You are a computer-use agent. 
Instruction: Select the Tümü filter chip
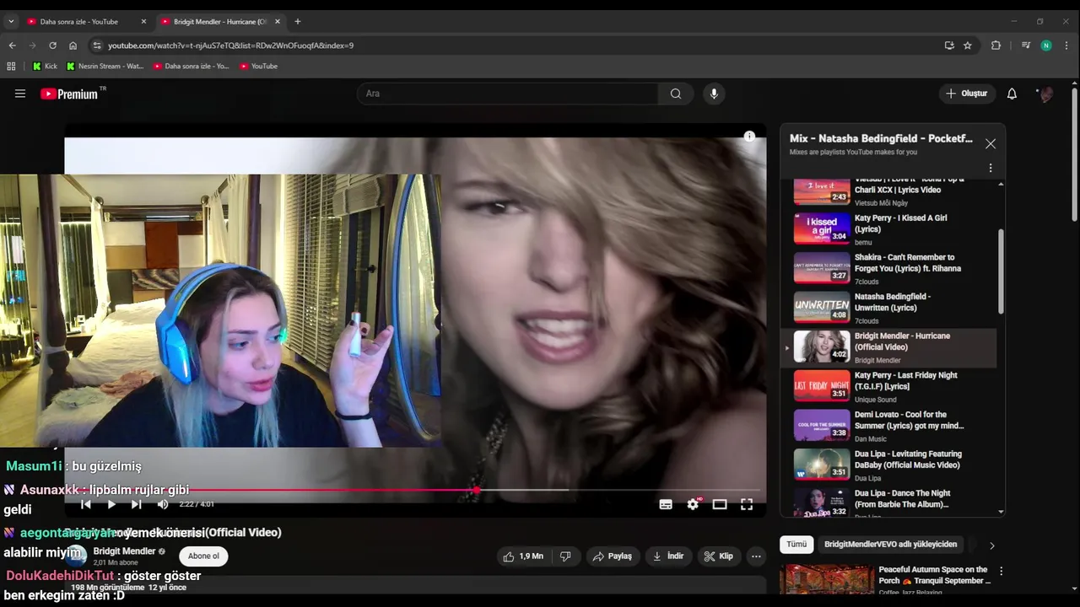(x=796, y=545)
